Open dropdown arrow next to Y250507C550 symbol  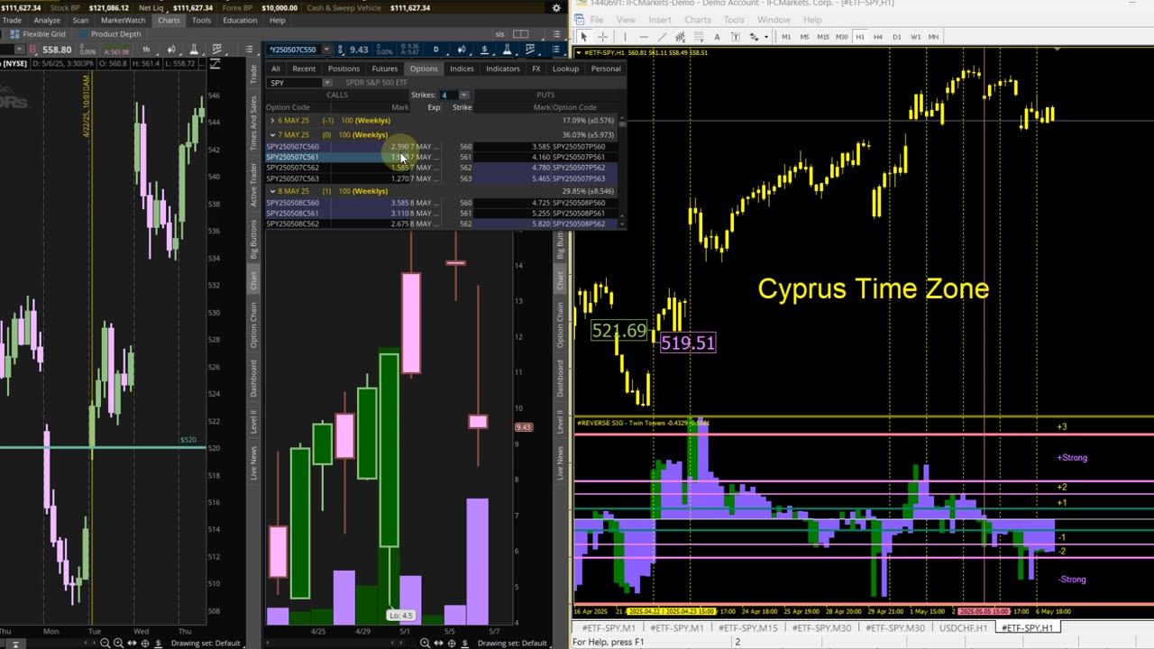click(x=326, y=50)
